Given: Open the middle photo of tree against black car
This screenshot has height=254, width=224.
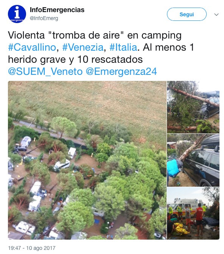Looking at the screenshot, I should pyautogui.click(x=193, y=160).
